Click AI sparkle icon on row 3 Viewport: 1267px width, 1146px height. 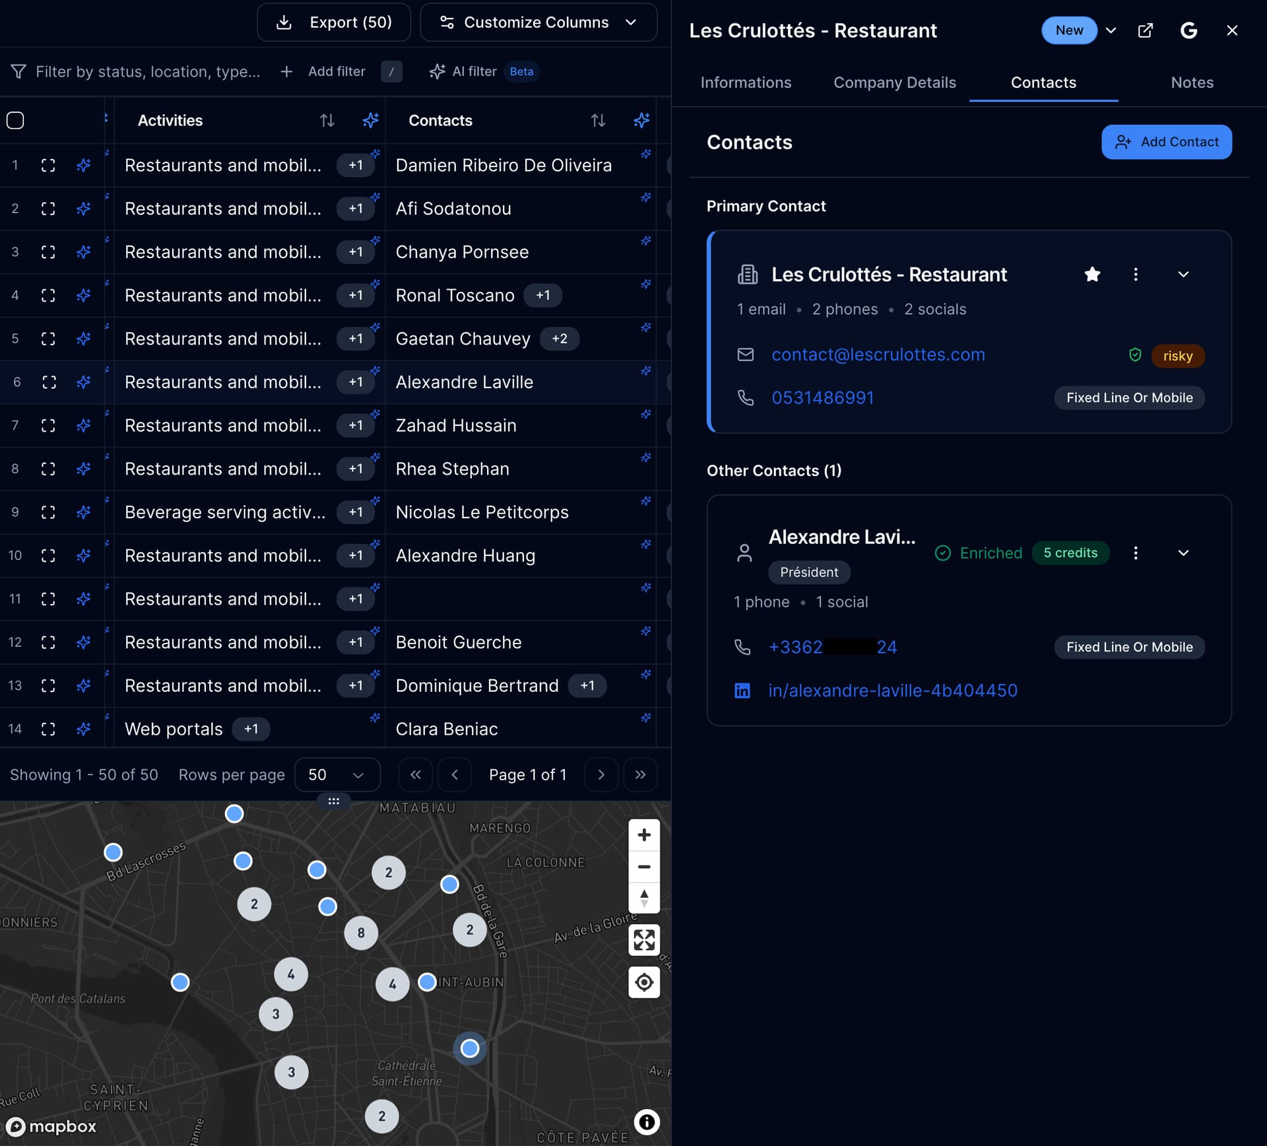83,252
